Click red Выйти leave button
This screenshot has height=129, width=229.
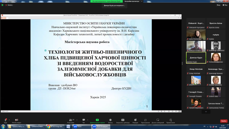coord(224,121)
